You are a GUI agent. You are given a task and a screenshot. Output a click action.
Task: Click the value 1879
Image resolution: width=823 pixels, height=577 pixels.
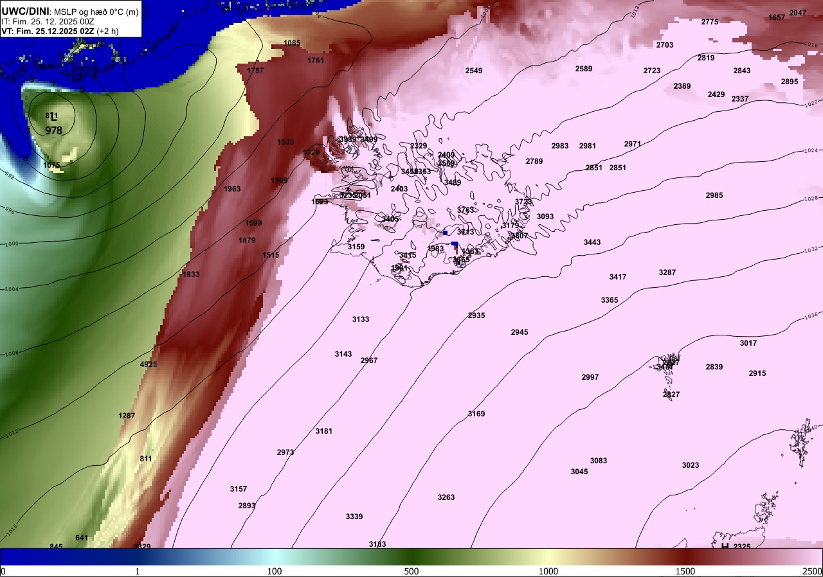[247, 240]
